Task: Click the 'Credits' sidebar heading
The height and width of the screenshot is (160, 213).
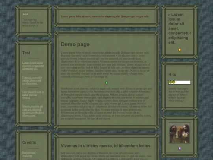Action: point(29,143)
